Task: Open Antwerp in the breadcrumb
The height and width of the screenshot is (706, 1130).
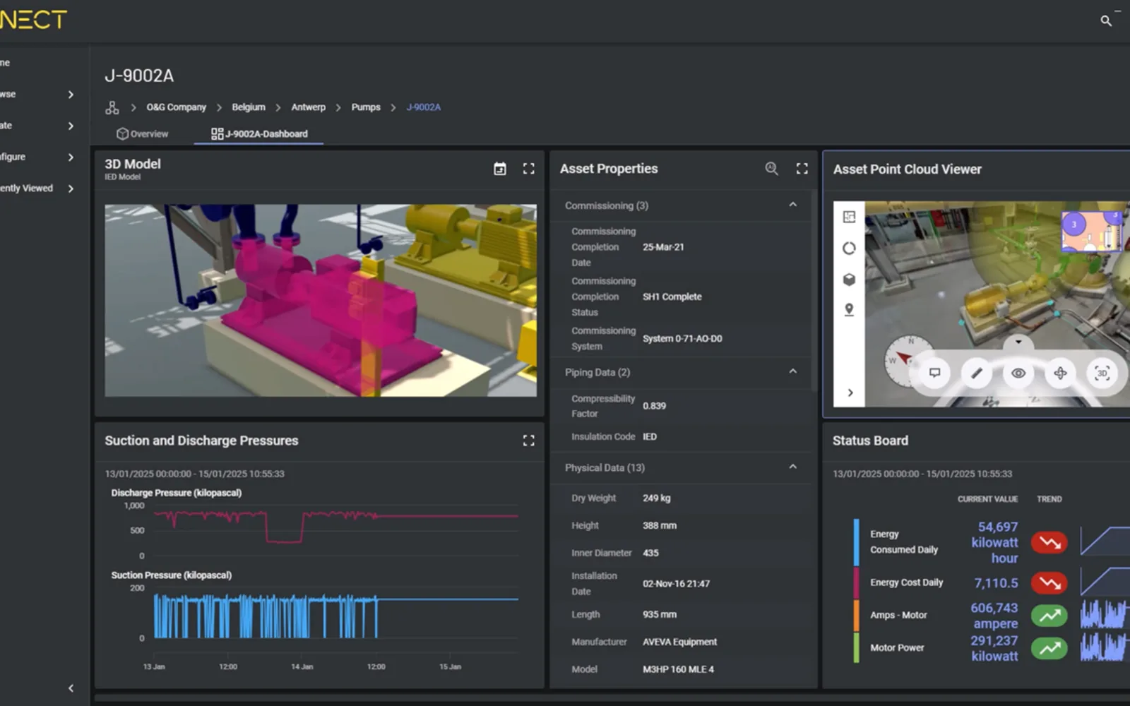Action: [309, 107]
